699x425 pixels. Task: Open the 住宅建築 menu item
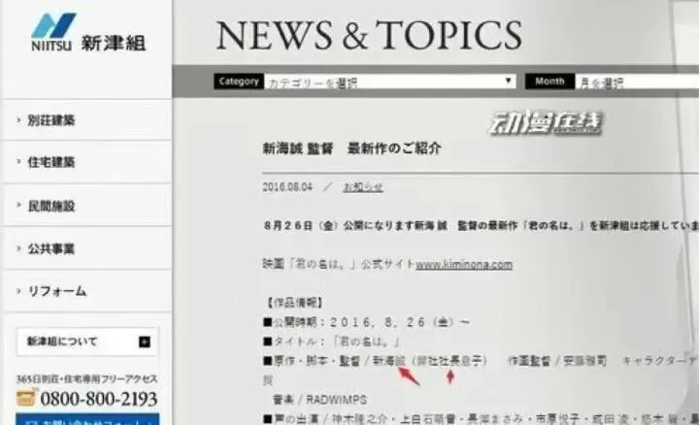(52, 163)
